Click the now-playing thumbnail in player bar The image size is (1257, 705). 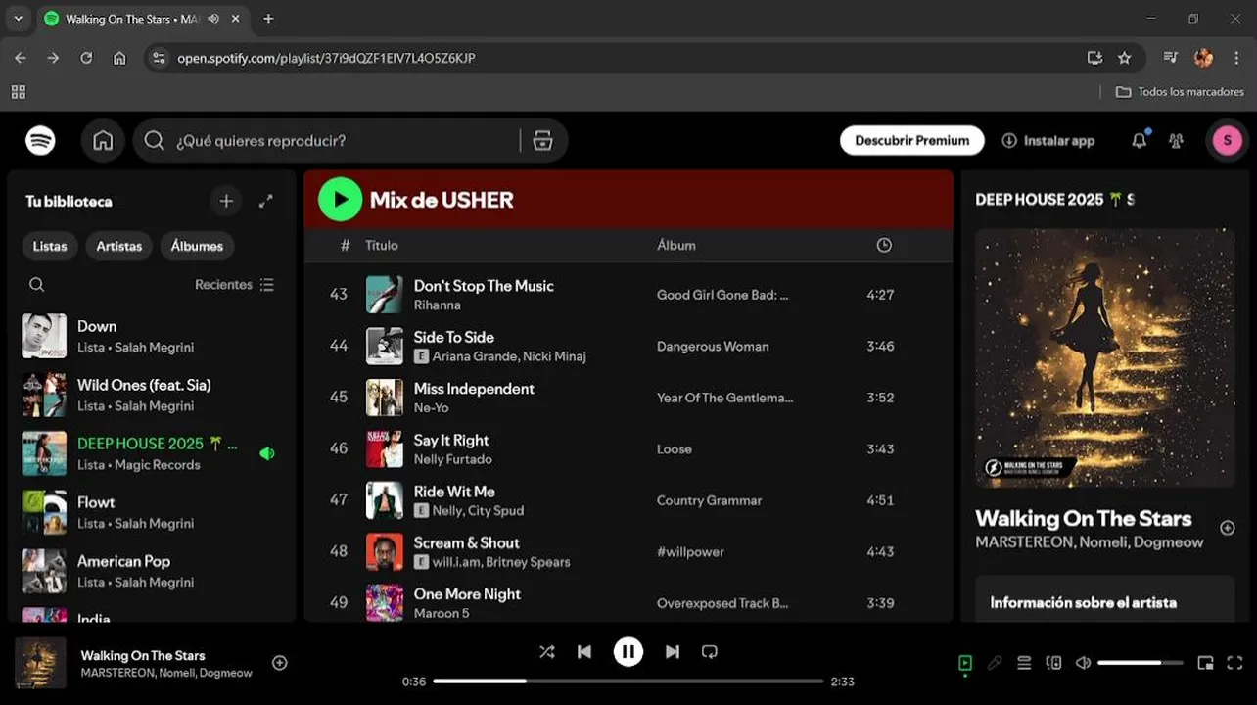(40, 663)
